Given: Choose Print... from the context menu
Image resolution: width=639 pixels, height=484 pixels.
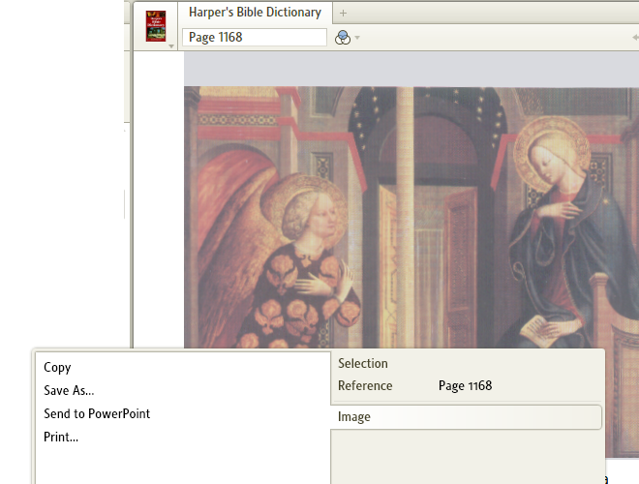Looking at the screenshot, I should click(x=61, y=437).
